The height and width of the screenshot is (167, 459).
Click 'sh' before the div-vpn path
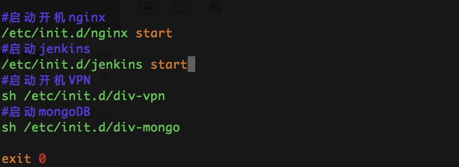[9, 96]
